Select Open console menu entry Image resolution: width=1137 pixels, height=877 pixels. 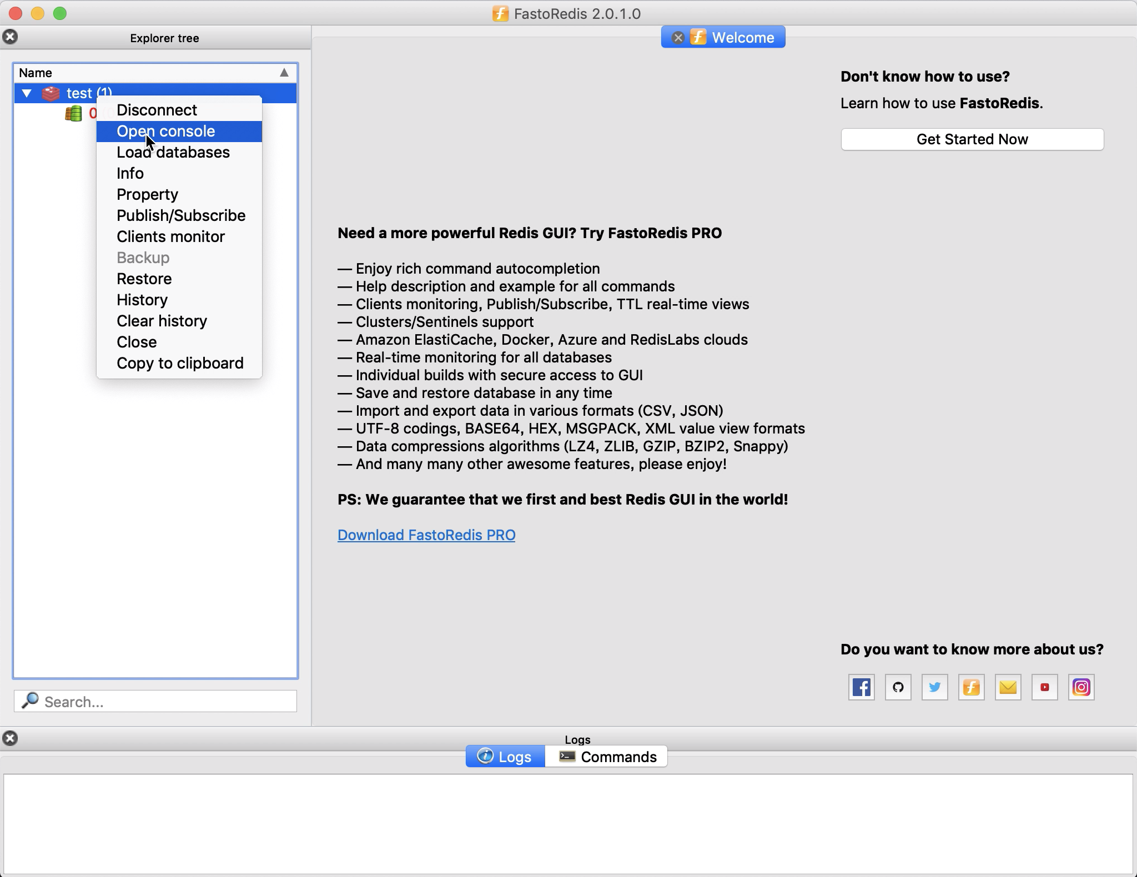click(x=179, y=131)
